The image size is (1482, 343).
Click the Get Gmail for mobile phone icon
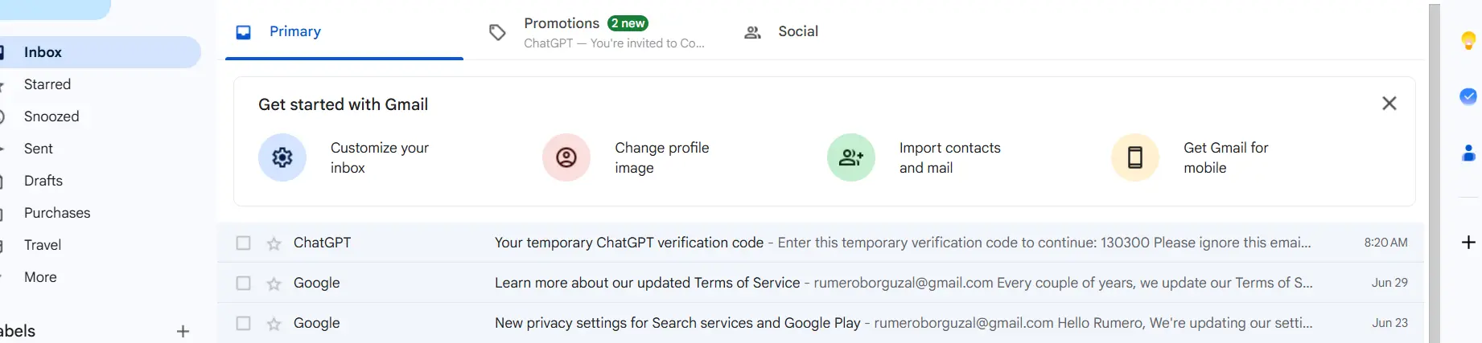[x=1135, y=157]
